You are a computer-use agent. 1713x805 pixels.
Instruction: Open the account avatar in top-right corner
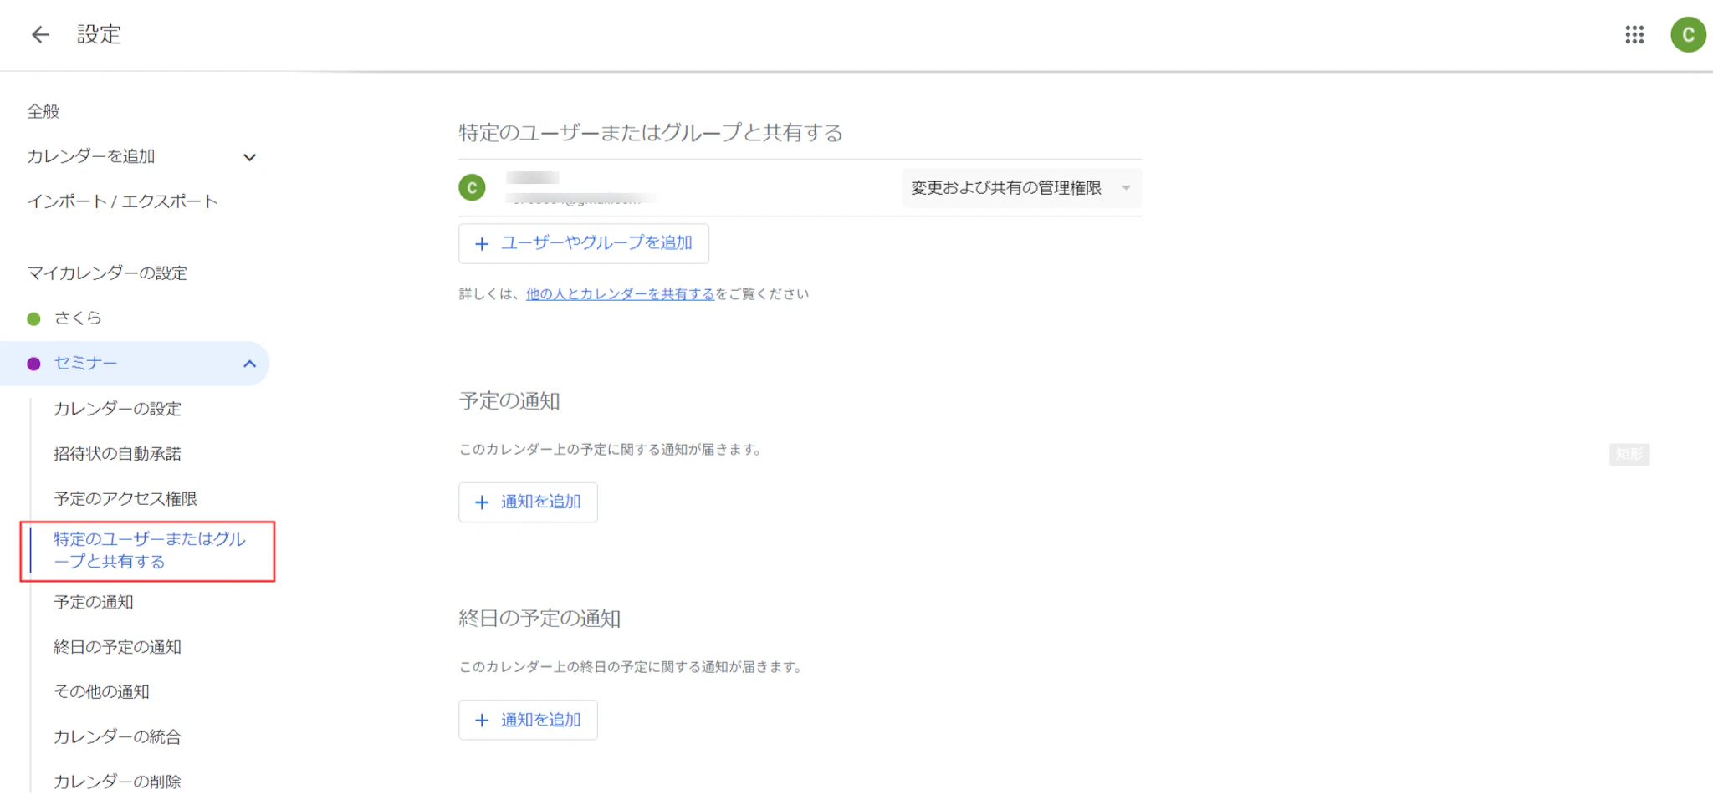(x=1687, y=34)
